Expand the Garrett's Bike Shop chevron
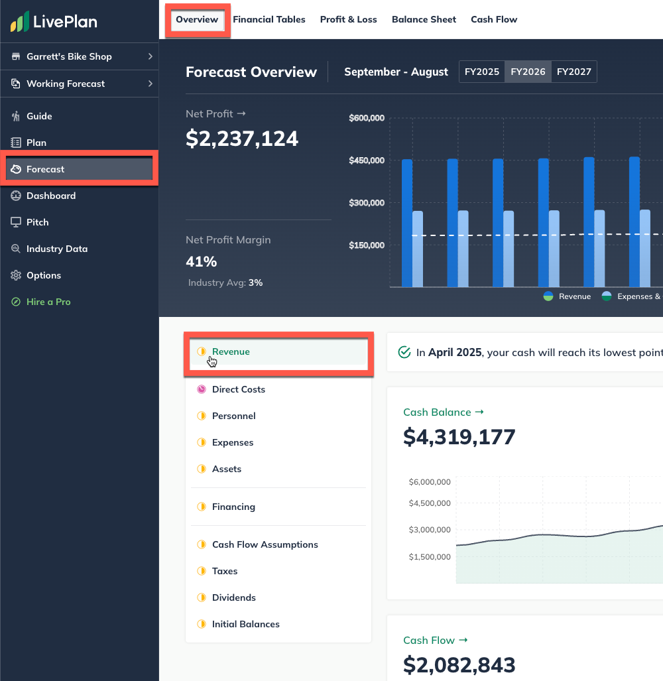This screenshot has width=663, height=681. click(x=151, y=56)
